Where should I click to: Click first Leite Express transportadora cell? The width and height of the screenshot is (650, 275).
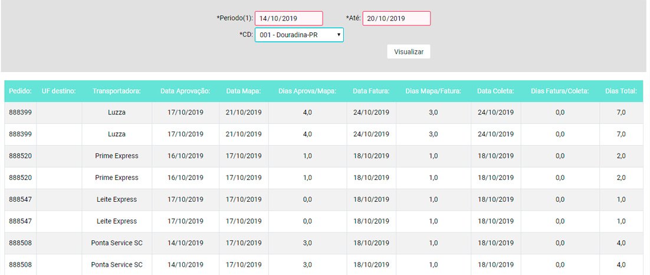pyautogui.click(x=117, y=199)
